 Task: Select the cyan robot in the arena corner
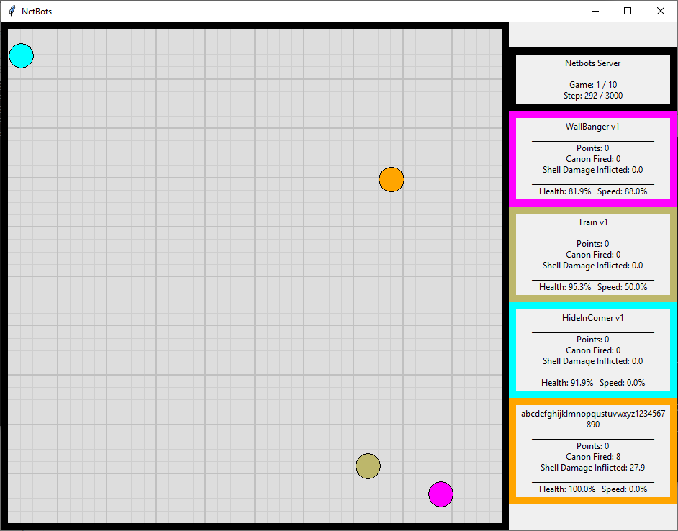21,55
